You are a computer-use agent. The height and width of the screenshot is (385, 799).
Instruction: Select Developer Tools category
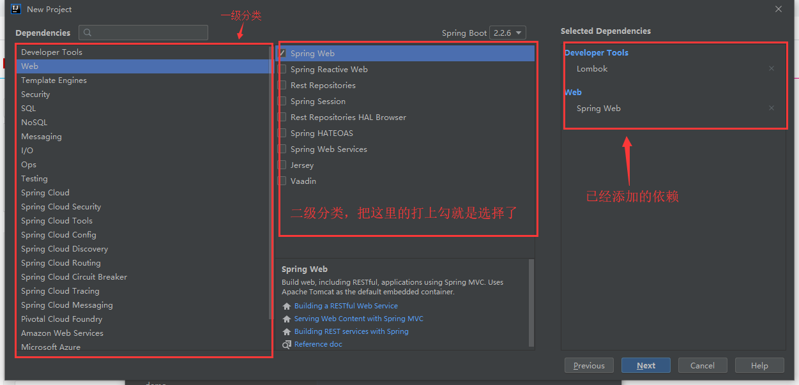tap(142, 52)
